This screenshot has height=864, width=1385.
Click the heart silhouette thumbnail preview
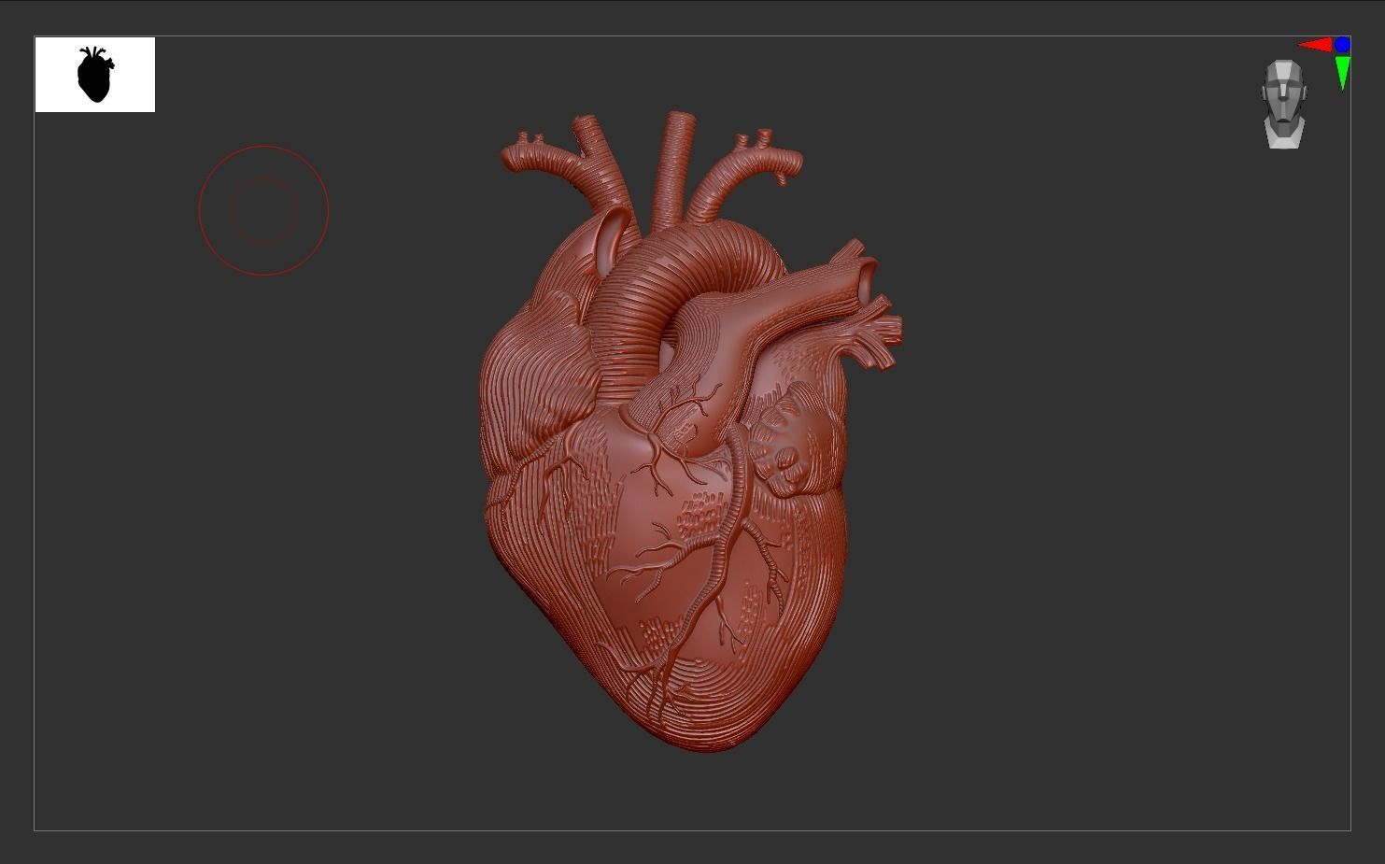point(95,75)
